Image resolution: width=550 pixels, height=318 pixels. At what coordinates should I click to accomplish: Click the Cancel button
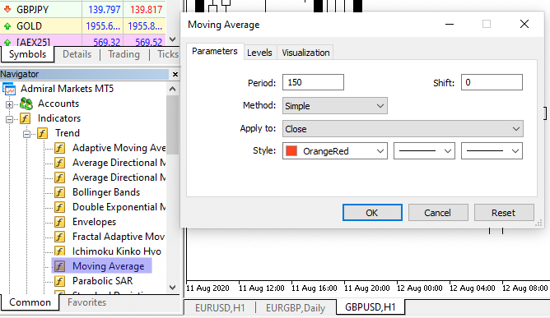(x=438, y=213)
